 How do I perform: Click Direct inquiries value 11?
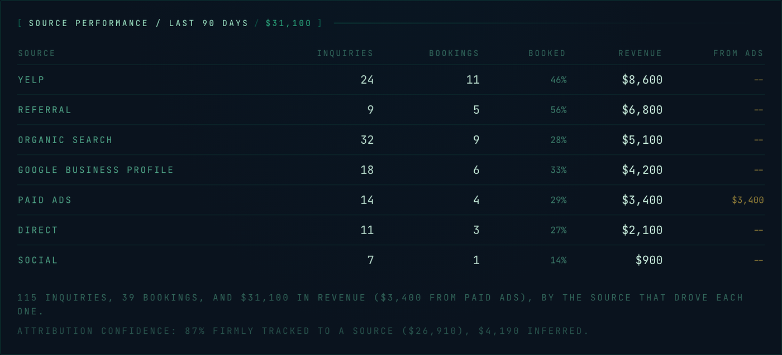pos(367,230)
